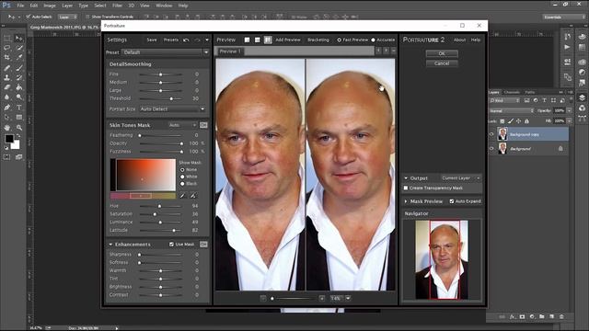Image resolution: width=589 pixels, height=331 pixels.
Task: Toggle Auto Expand checkbox
Action: click(452, 201)
